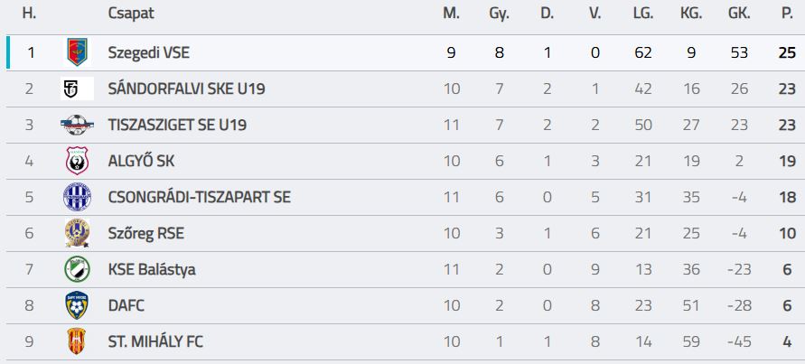Image resolution: width=805 pixels, height=364 pixels.
Task: Open the CSONGRÁDI-TISZAPART SE round blue emblem
Action: pos(77,197)
